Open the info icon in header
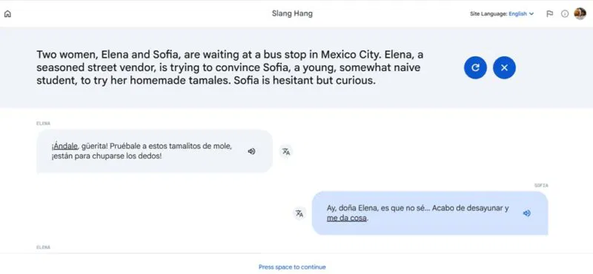Image resolution: width=593 pixels, height=274 pixels. 565,13
